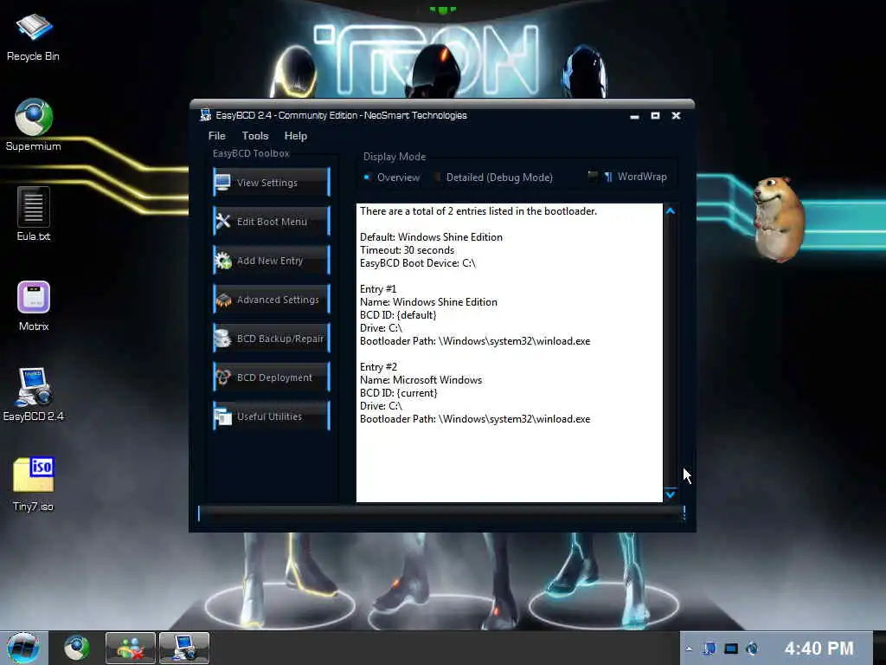Click the messenger people taskbar button
This screenshot has width=886, height=665.
pyautogui.click(x=131, y=648)
